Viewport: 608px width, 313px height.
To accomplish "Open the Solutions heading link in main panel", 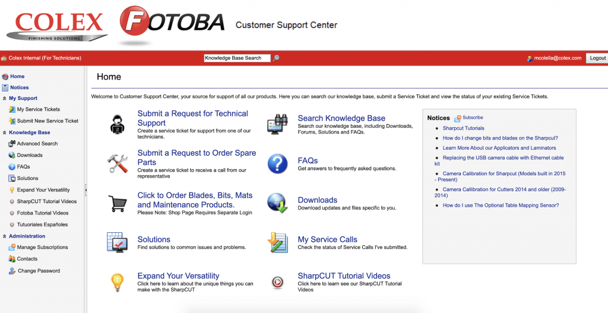I will 154,239.
